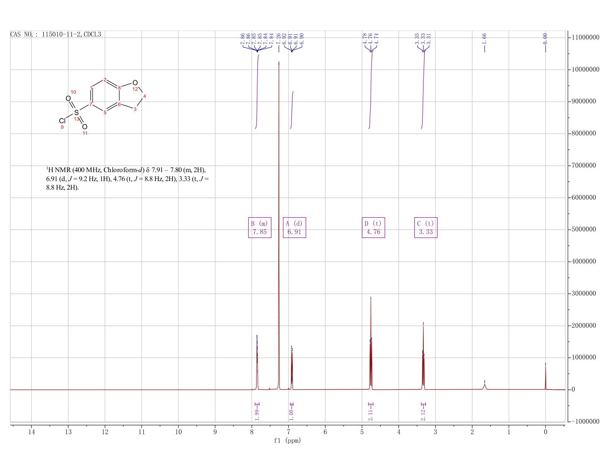Click the 11000000 intensity axis label
Viewport: 616px width, 476px height.
click(585, 38)
